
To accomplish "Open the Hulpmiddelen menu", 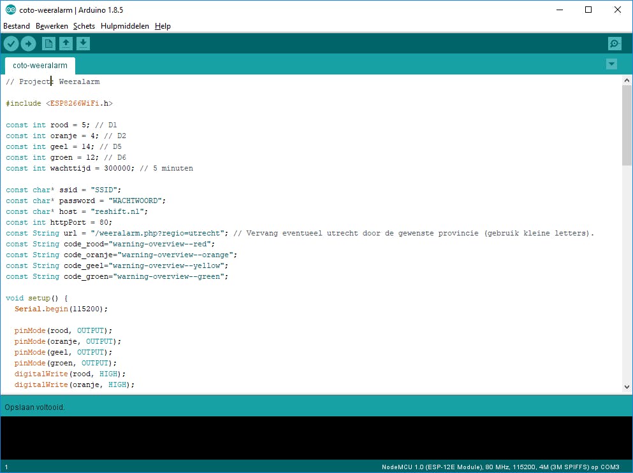I will [125, 26].
